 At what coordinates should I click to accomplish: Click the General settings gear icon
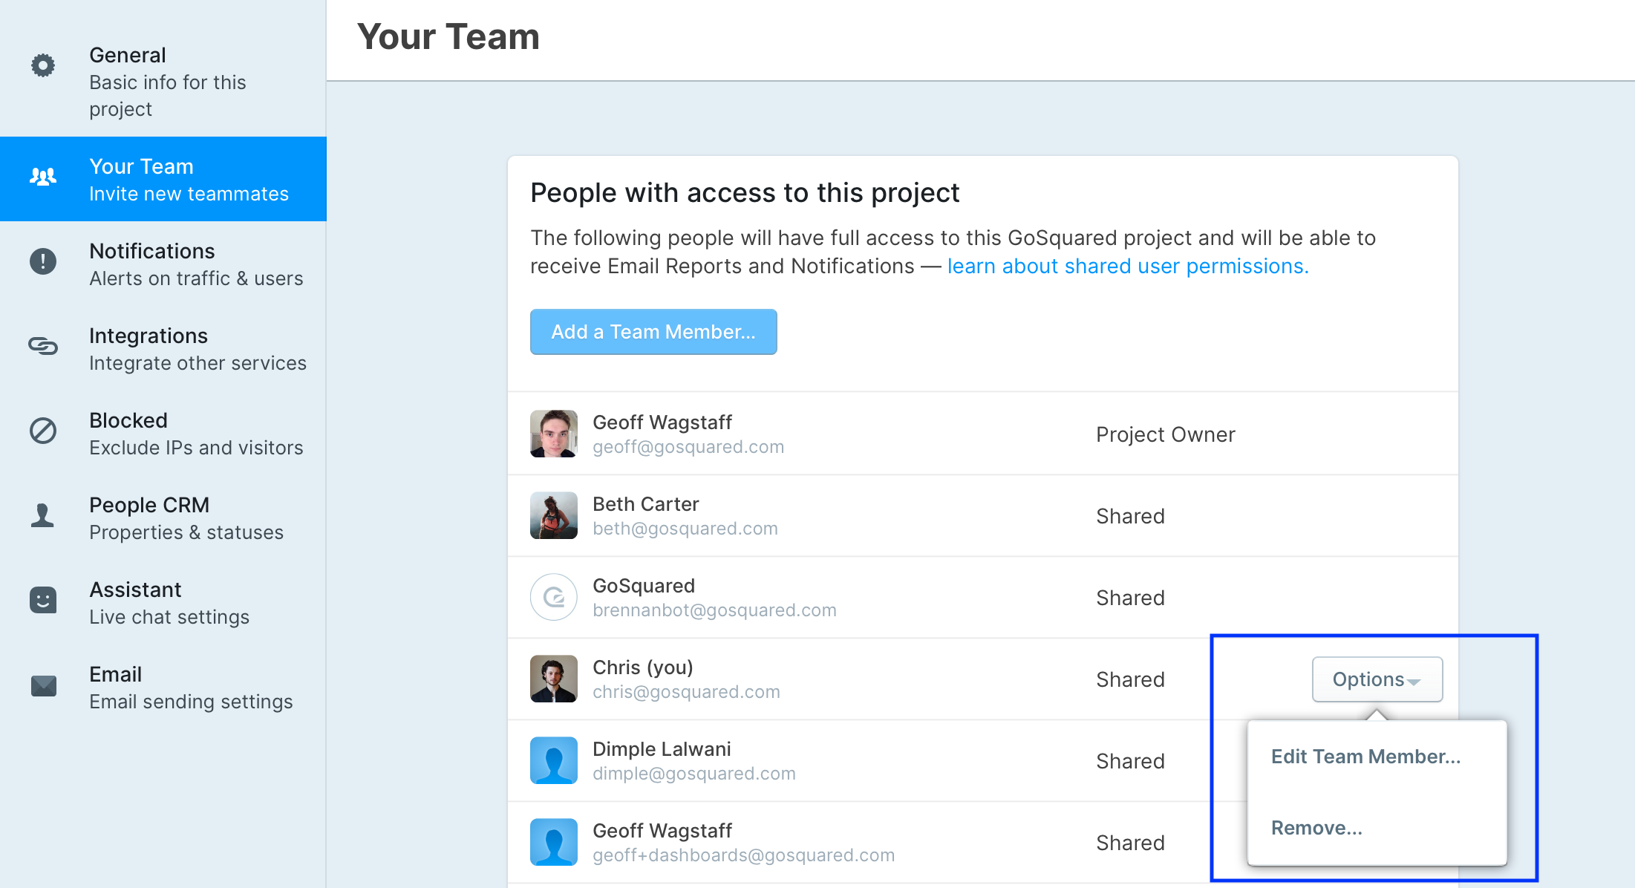pyautogui.click(x=43, y=65)
